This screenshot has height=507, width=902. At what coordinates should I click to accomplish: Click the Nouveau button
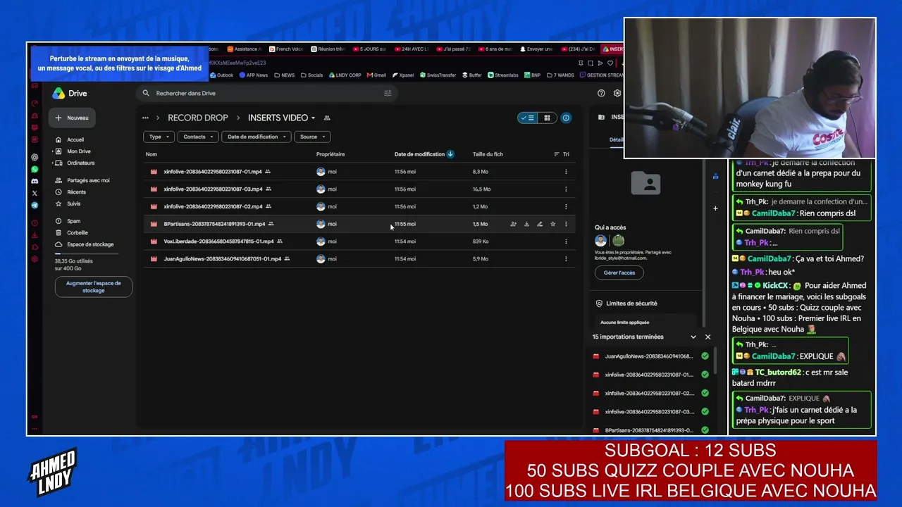point(73,118)
